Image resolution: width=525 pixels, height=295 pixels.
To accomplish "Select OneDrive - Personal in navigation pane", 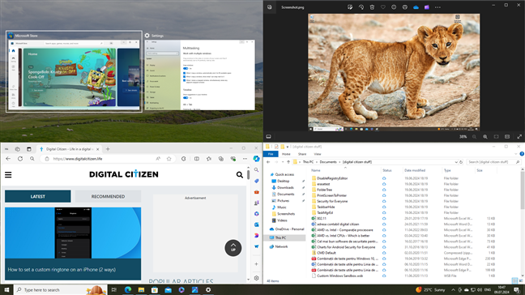I will point(289,229).
